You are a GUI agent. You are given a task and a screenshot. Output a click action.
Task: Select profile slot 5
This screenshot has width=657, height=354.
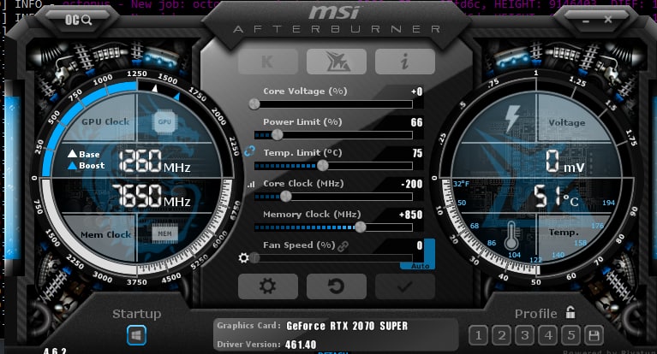pos(571,335)
